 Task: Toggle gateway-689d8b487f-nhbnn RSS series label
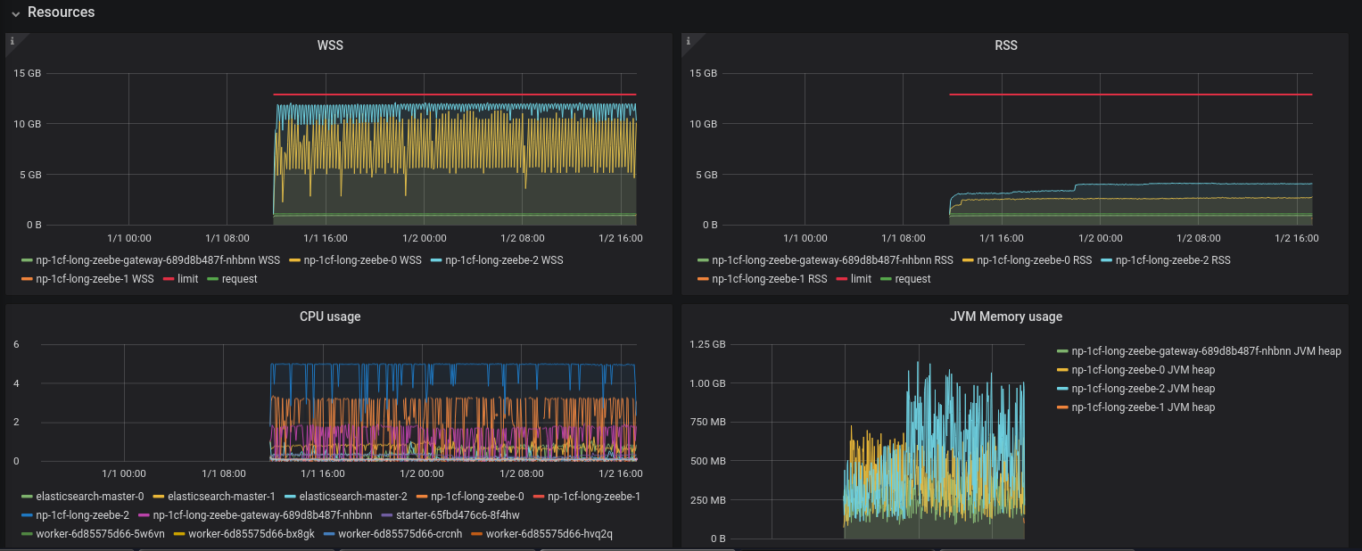832,260
